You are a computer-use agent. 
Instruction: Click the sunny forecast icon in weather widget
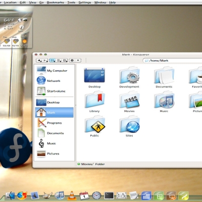point(24,41)
